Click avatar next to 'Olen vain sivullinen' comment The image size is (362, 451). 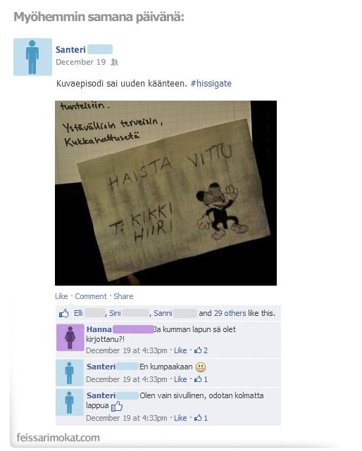pyautogui.click(x=70, y=402)
